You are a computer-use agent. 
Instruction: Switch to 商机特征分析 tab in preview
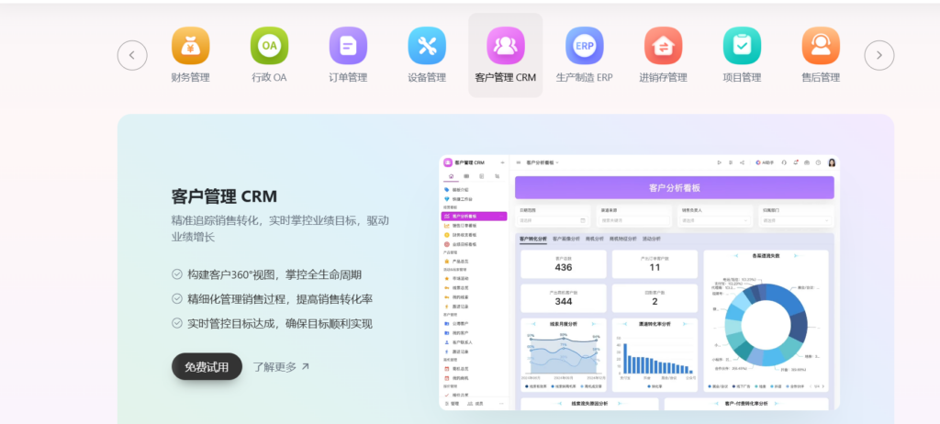click(623, 239)
